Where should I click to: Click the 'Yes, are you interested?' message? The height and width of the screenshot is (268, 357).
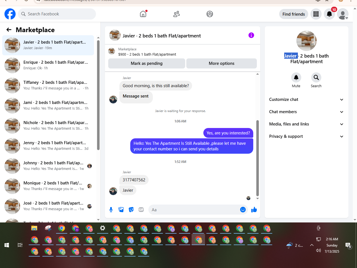[x=228, y=133]
